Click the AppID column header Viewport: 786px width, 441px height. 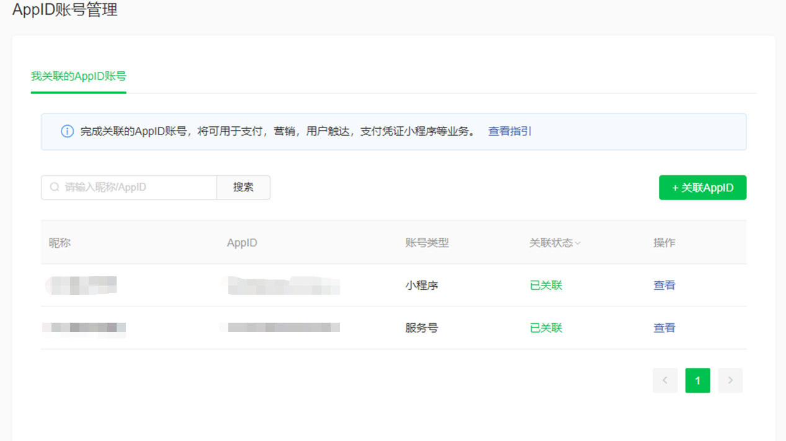coord(242,243)
